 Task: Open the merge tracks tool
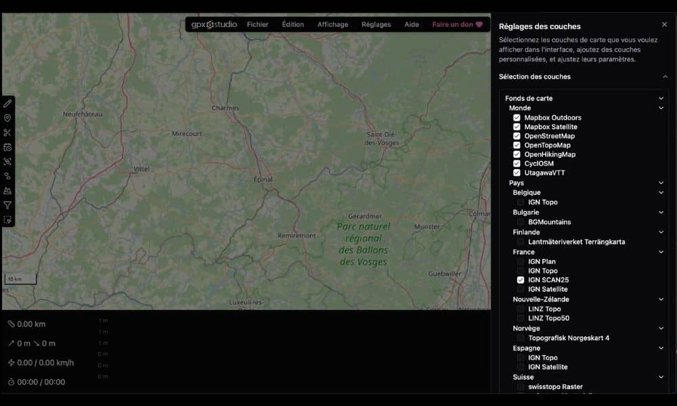click(x=8, y=176)
